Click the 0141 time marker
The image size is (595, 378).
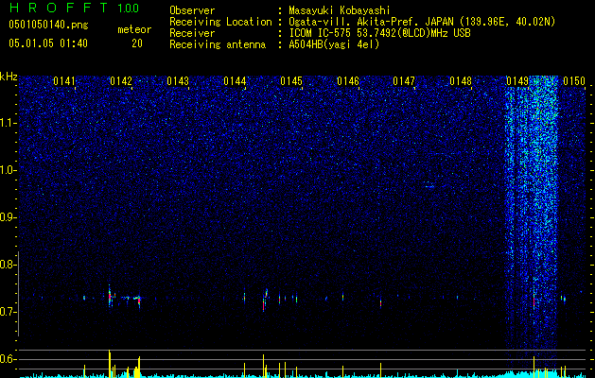pos(64,80)
